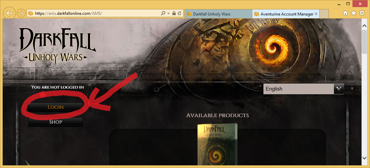The height and width of the screenshot is (168, 370).
Task: Open the browser Tools gear icon
Action: (362, 13)
